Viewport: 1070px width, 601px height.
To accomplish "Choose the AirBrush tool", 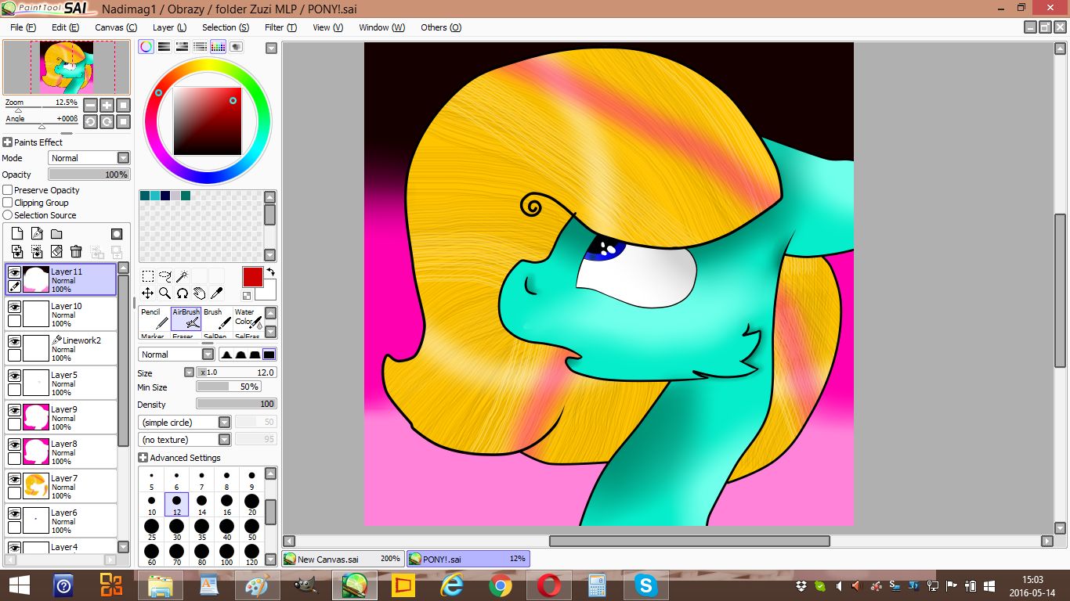I will click(x=186, y=318).
